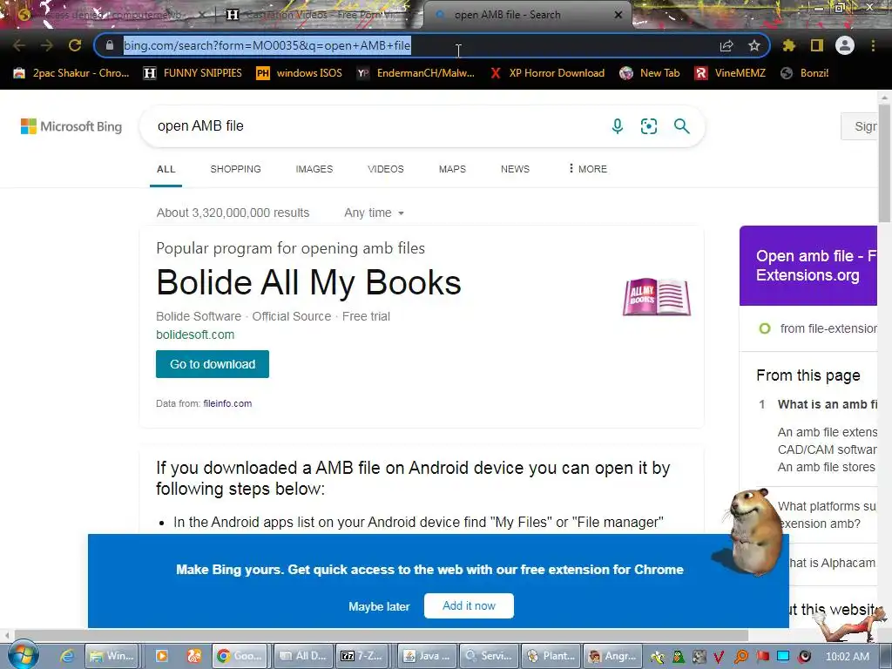Click the Bolide All My Books heading
This screenshot has height=669, width=892.
tap(308, 283)
